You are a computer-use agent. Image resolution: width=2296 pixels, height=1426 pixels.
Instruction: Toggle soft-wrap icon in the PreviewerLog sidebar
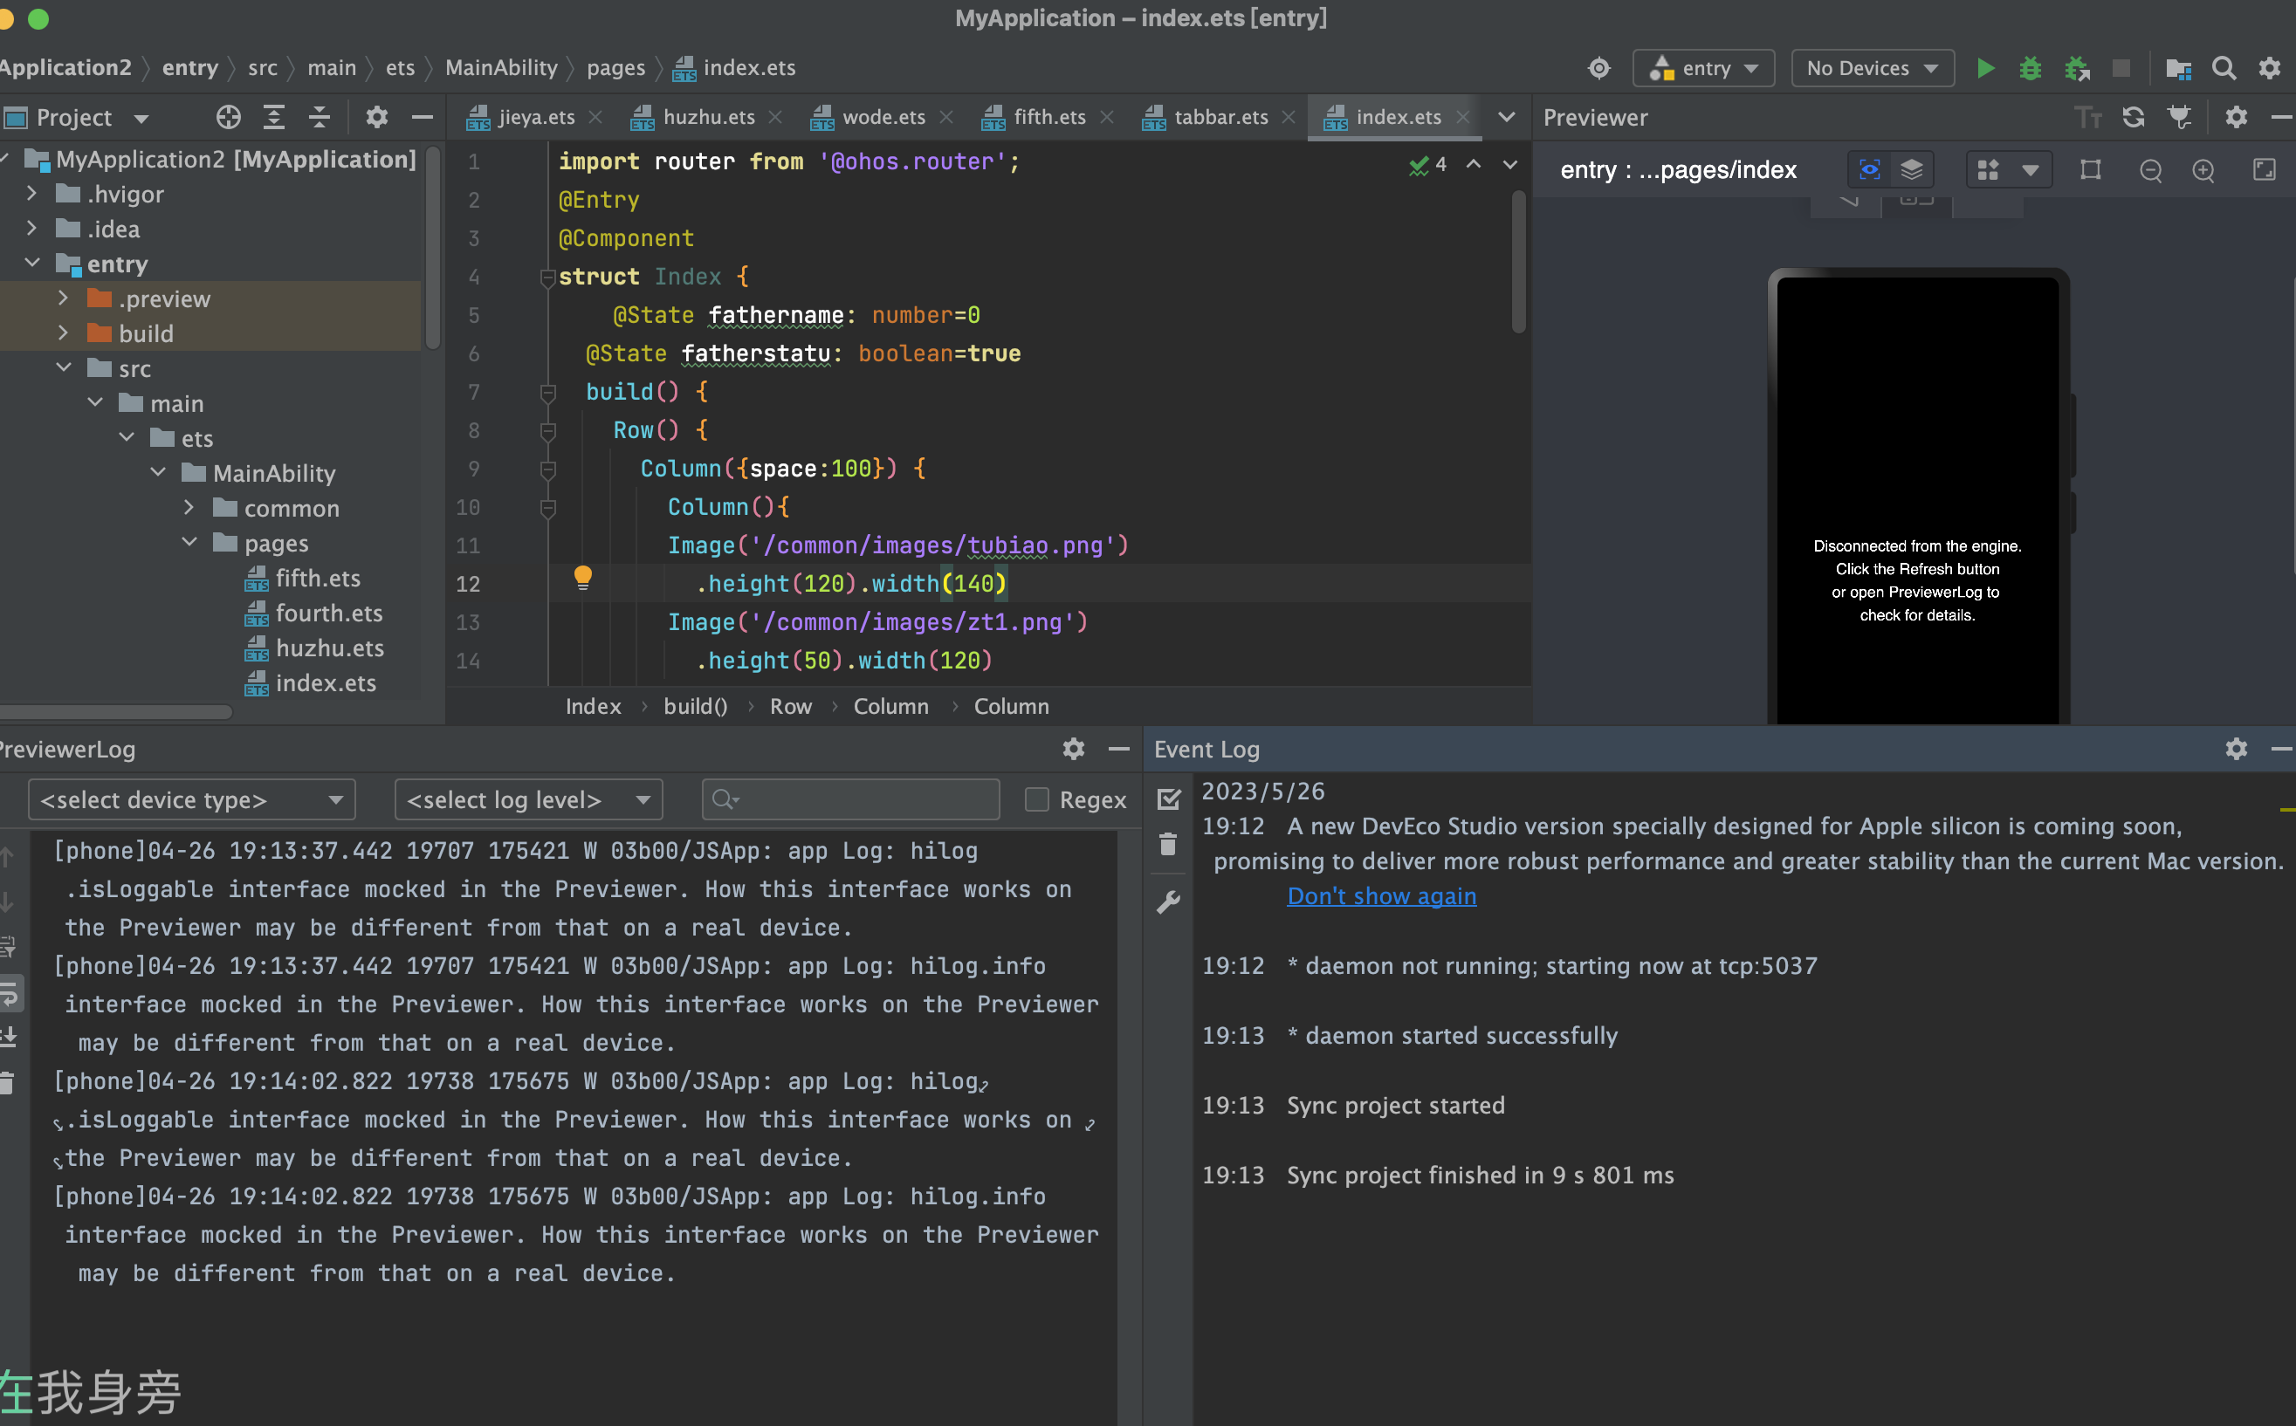[10, 992]
